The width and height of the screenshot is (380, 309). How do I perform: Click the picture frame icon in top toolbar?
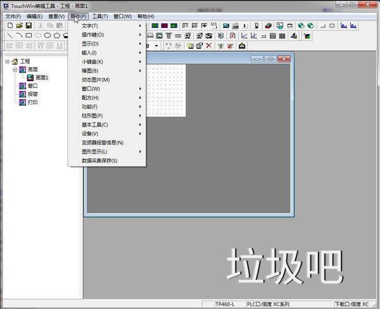(x=280, y=26)
